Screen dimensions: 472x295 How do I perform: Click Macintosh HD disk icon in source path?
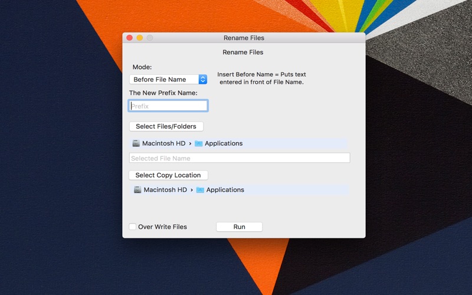[x=136, y=143]
